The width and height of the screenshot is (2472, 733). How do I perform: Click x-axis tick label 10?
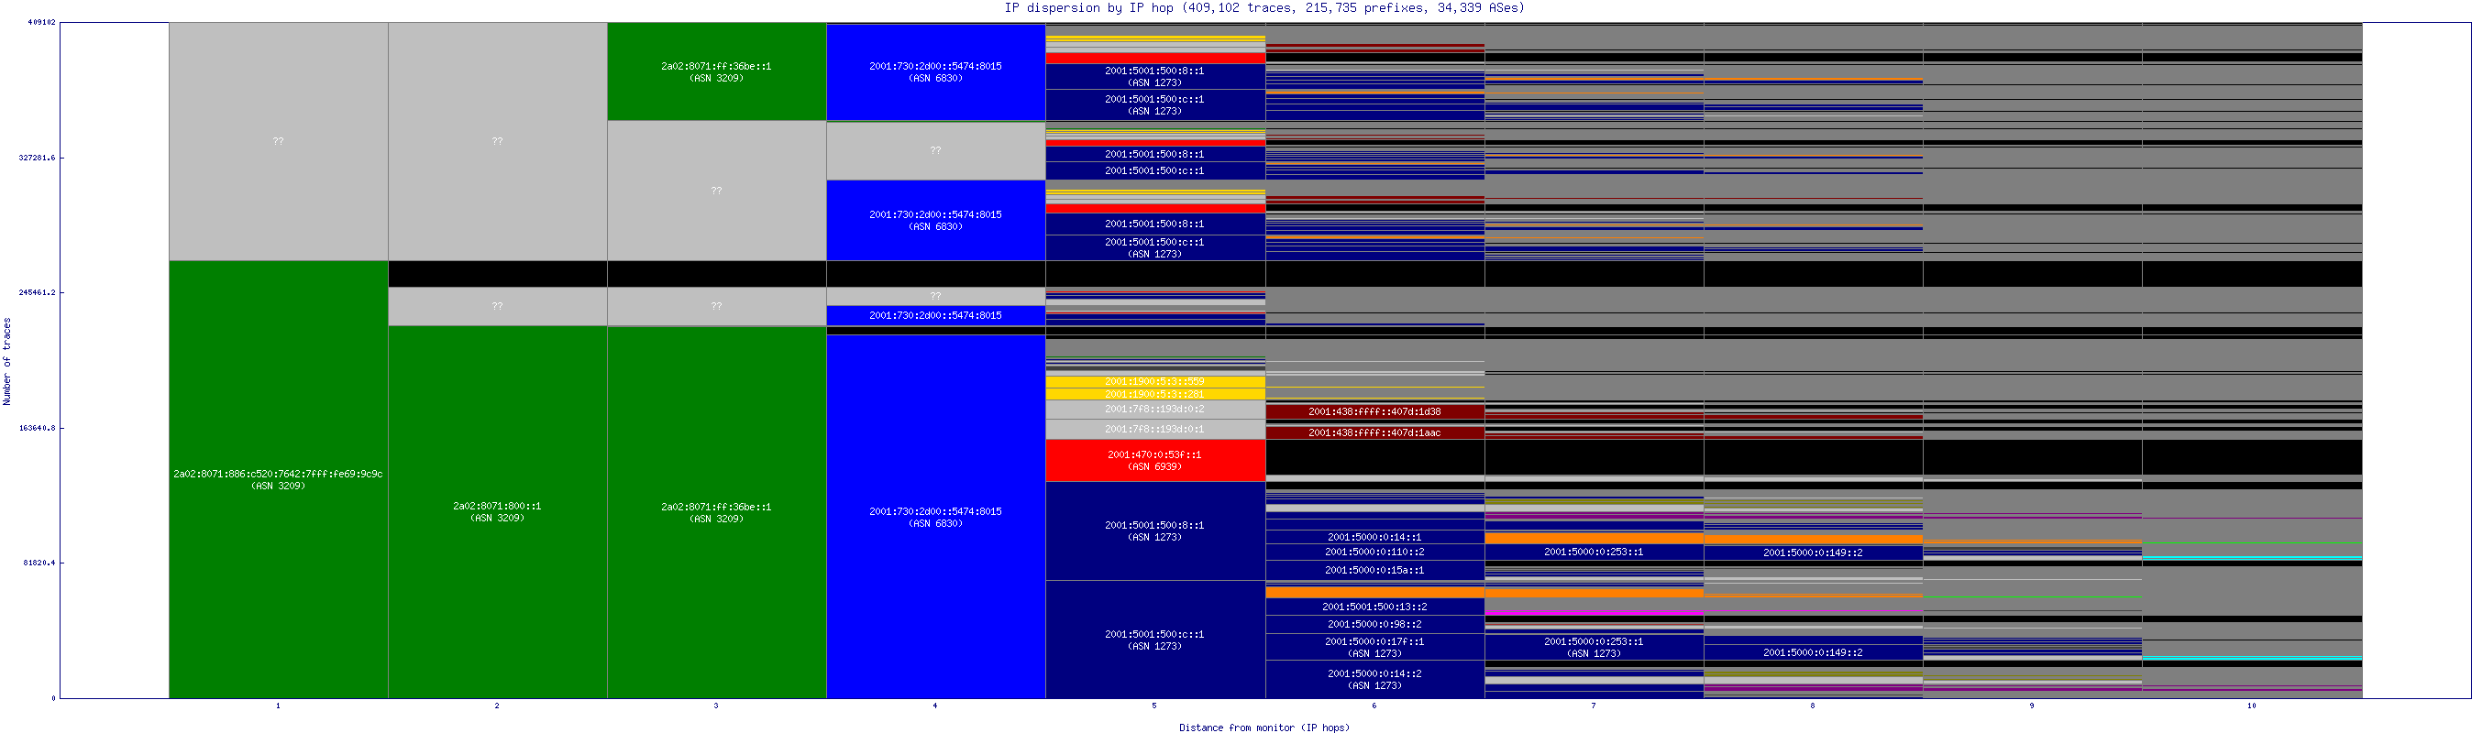point(2251,706)
